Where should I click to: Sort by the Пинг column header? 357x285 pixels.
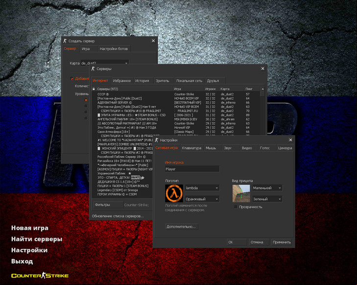point(252,89)
